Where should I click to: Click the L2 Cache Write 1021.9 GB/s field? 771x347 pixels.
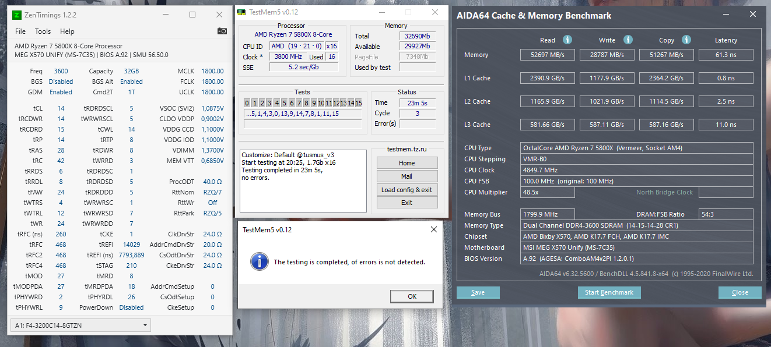[607, 101]
